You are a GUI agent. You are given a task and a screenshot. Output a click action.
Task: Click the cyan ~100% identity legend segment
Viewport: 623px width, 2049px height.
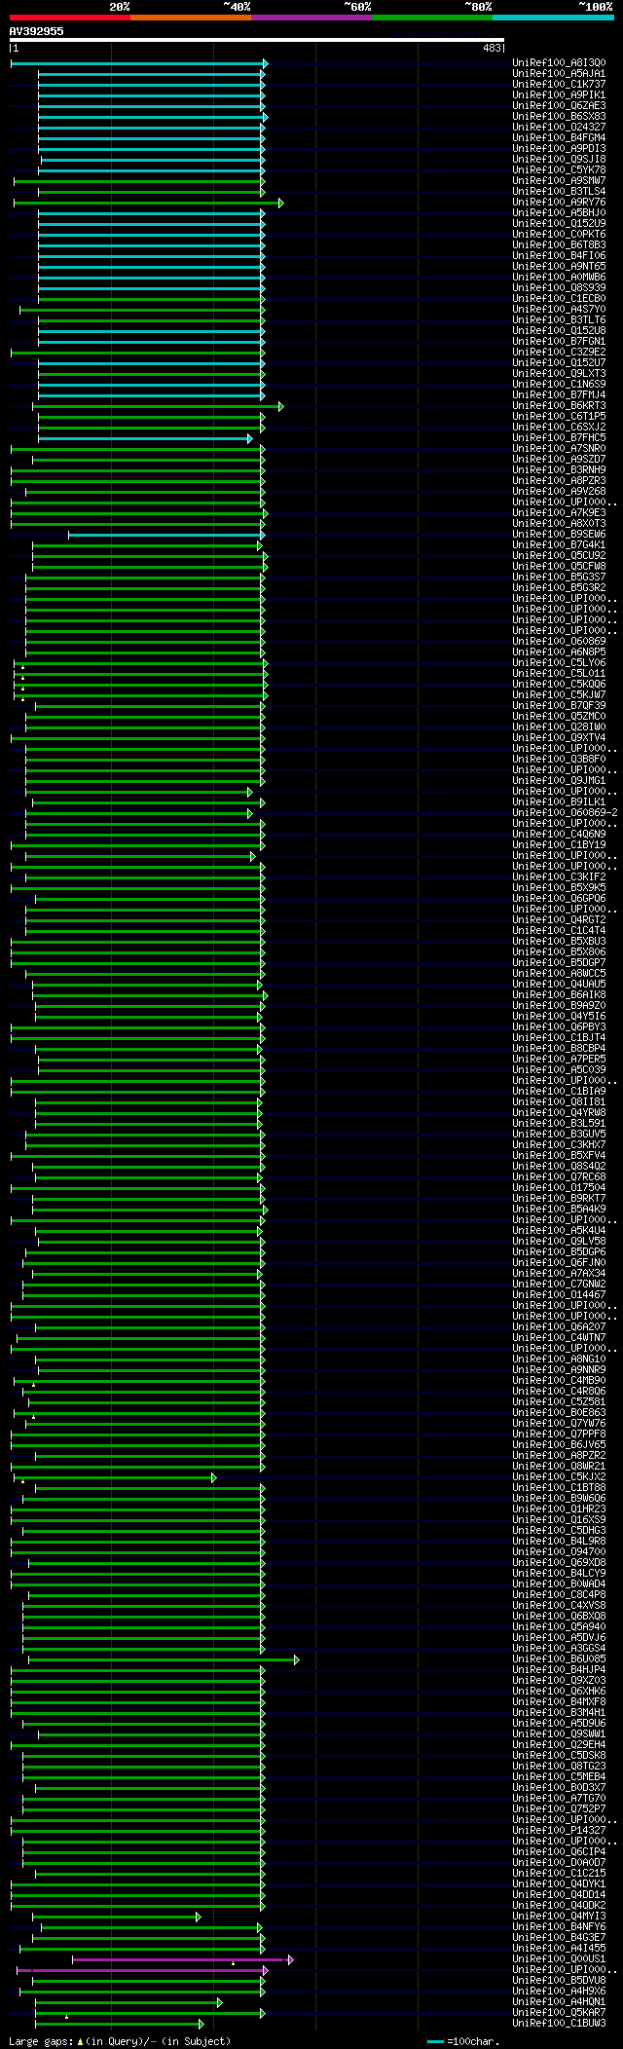553,18
